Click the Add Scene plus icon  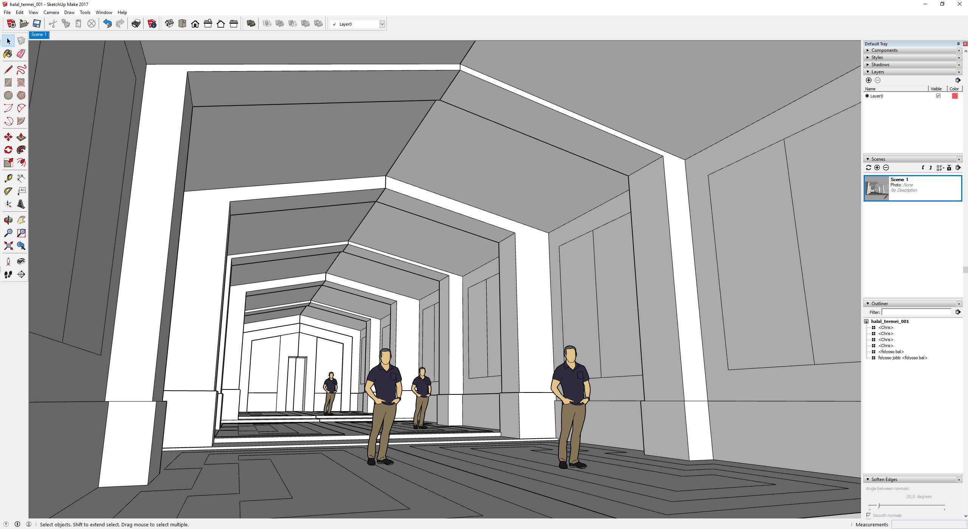coord(877,168)
